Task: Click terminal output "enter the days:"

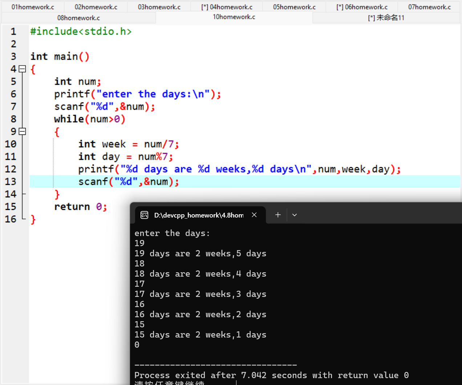Action: click(x=172, y=233)
